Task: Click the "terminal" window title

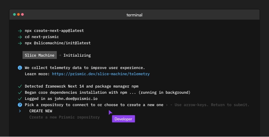Action: point(134,15)
